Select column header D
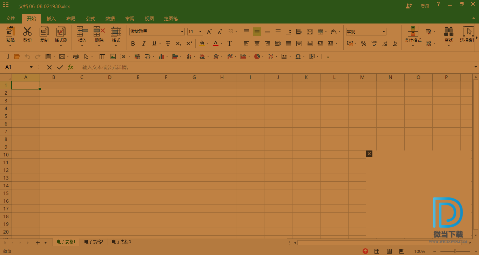 (x=110, y=77)
